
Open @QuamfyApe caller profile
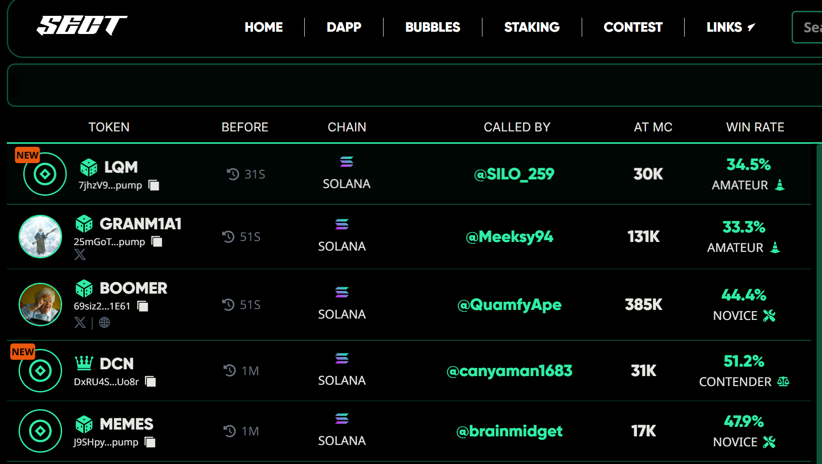click(x=509, y=304)
